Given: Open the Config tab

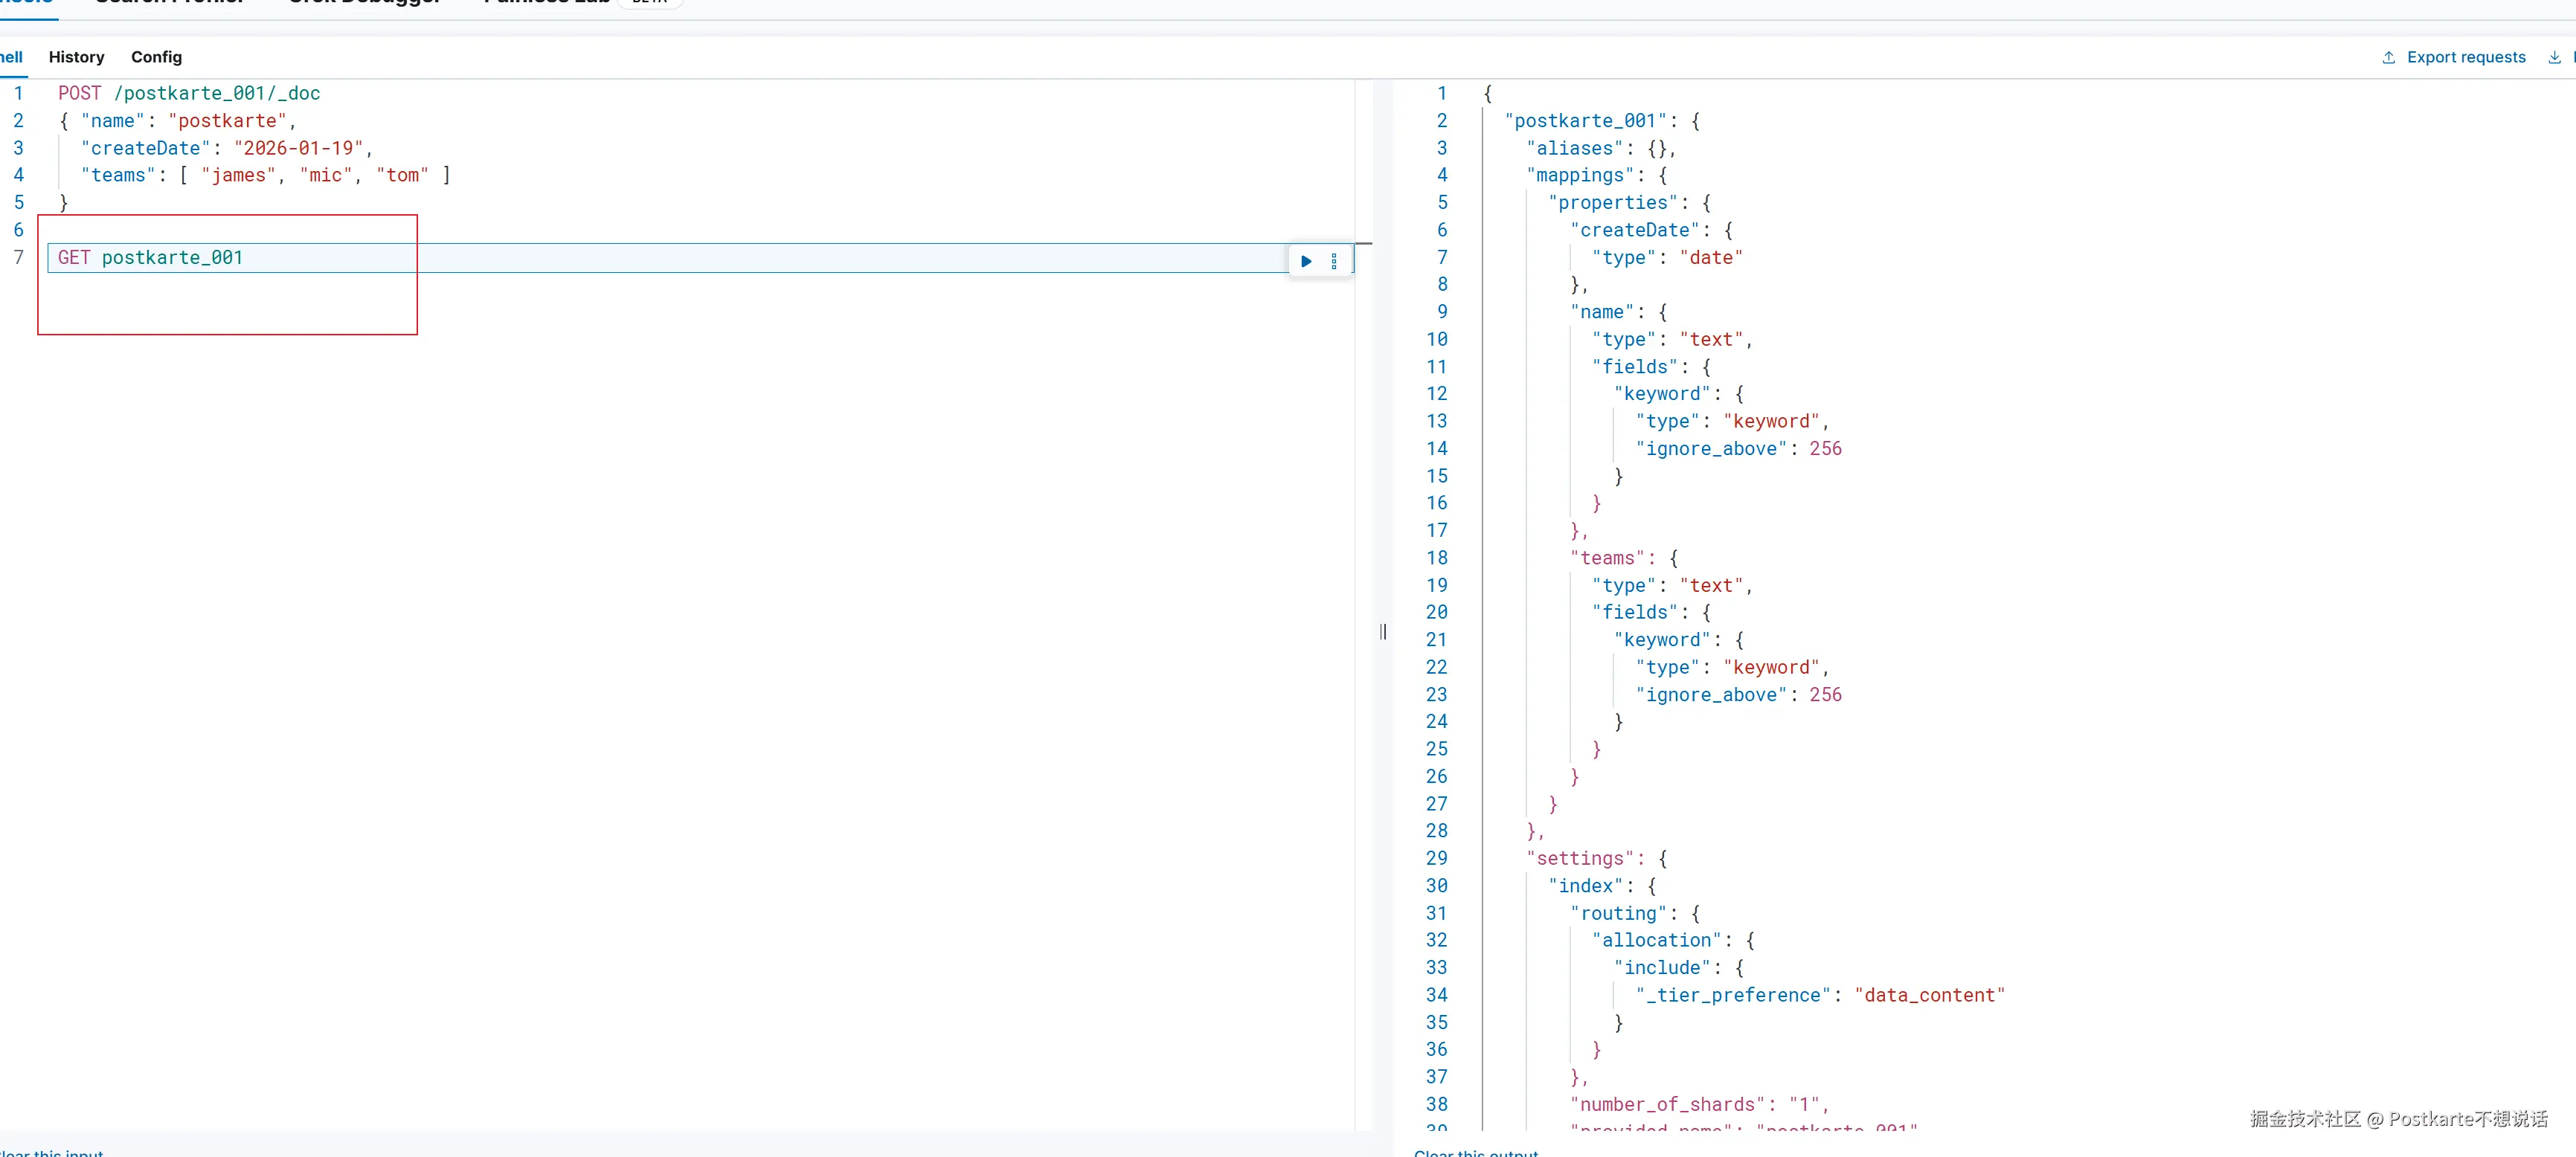Looking at the screenshot, I should 156,58.
